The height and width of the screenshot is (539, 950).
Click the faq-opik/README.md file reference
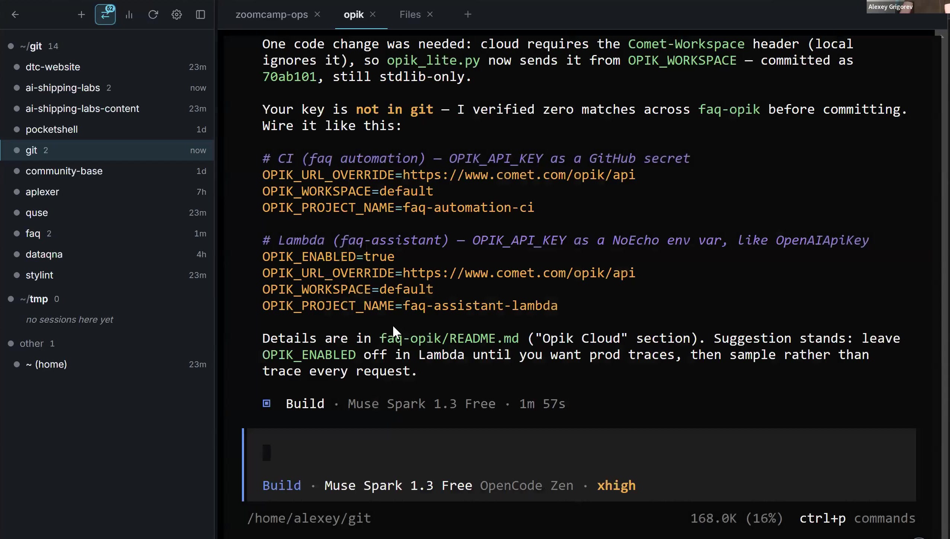pyautogui.click(x=449, y=338)
